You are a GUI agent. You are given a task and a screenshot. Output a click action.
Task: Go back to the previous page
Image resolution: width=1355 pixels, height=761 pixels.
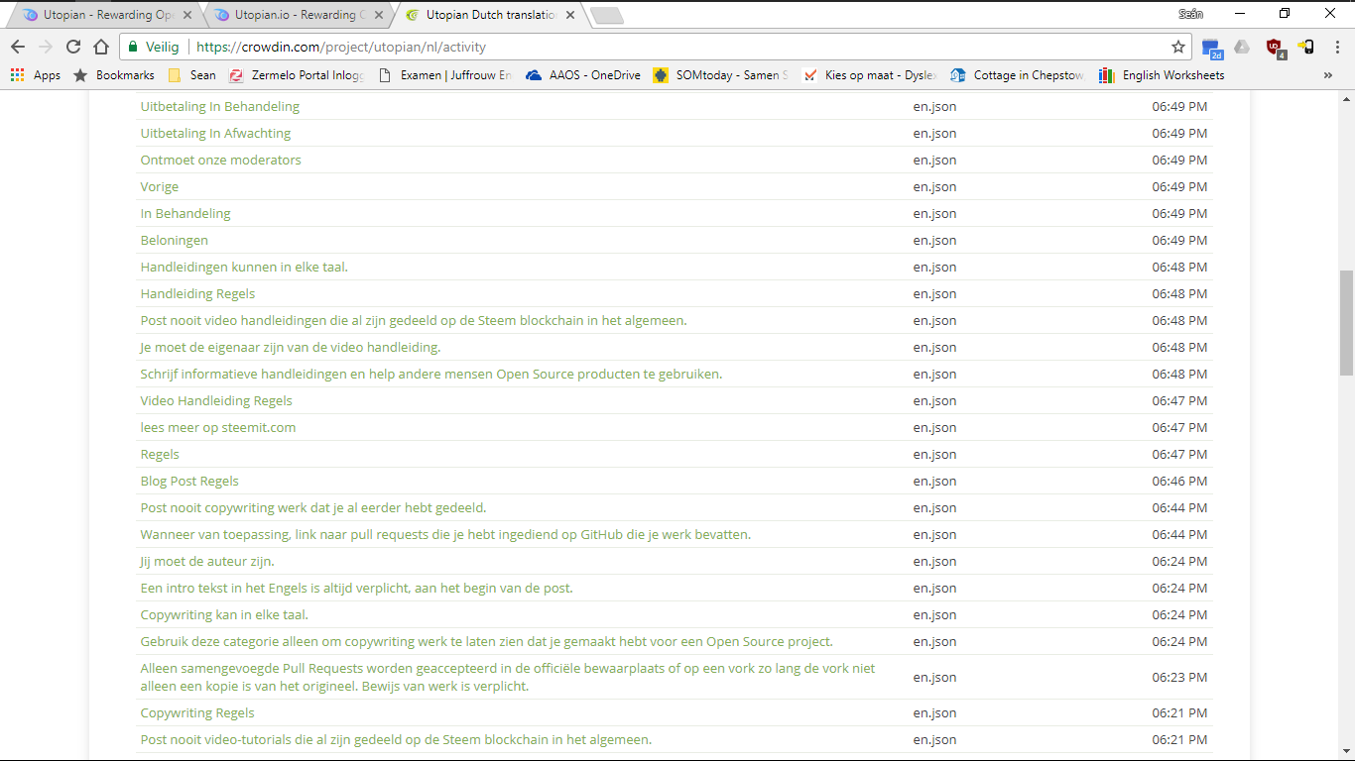(18, 47)
